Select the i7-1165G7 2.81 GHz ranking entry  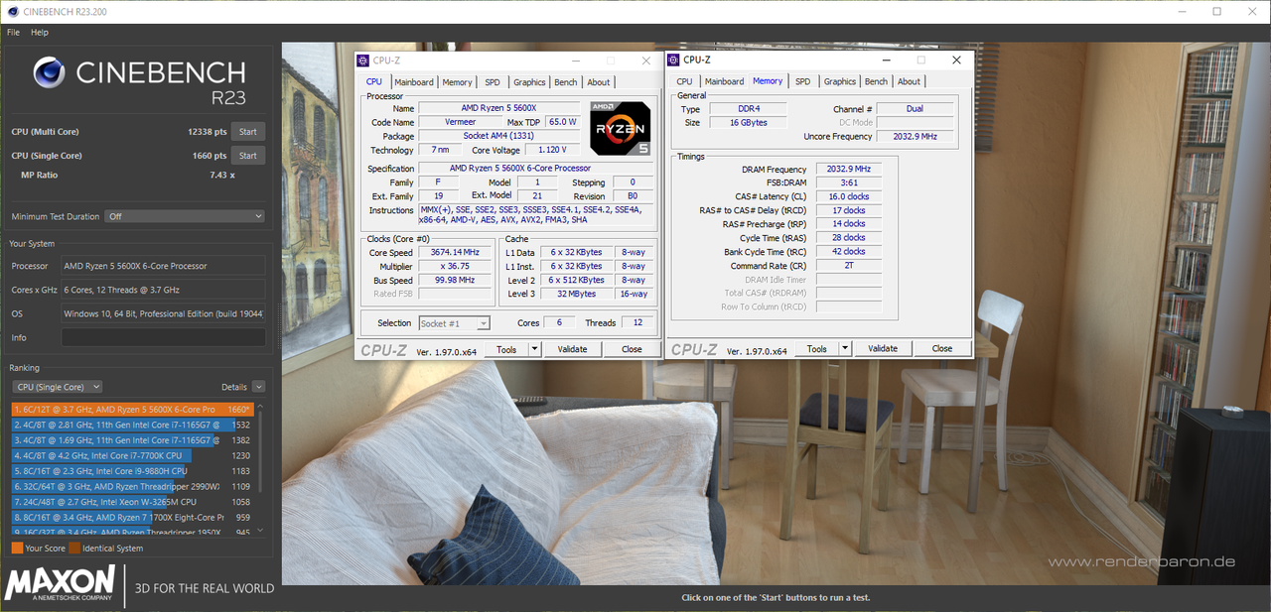click(133, 425)
